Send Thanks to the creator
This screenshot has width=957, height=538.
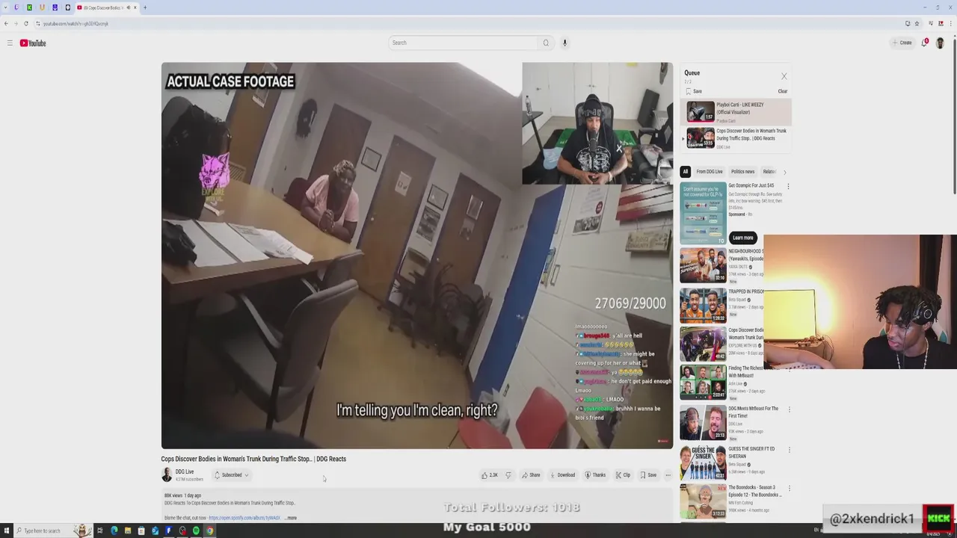[x=595, y=475]
